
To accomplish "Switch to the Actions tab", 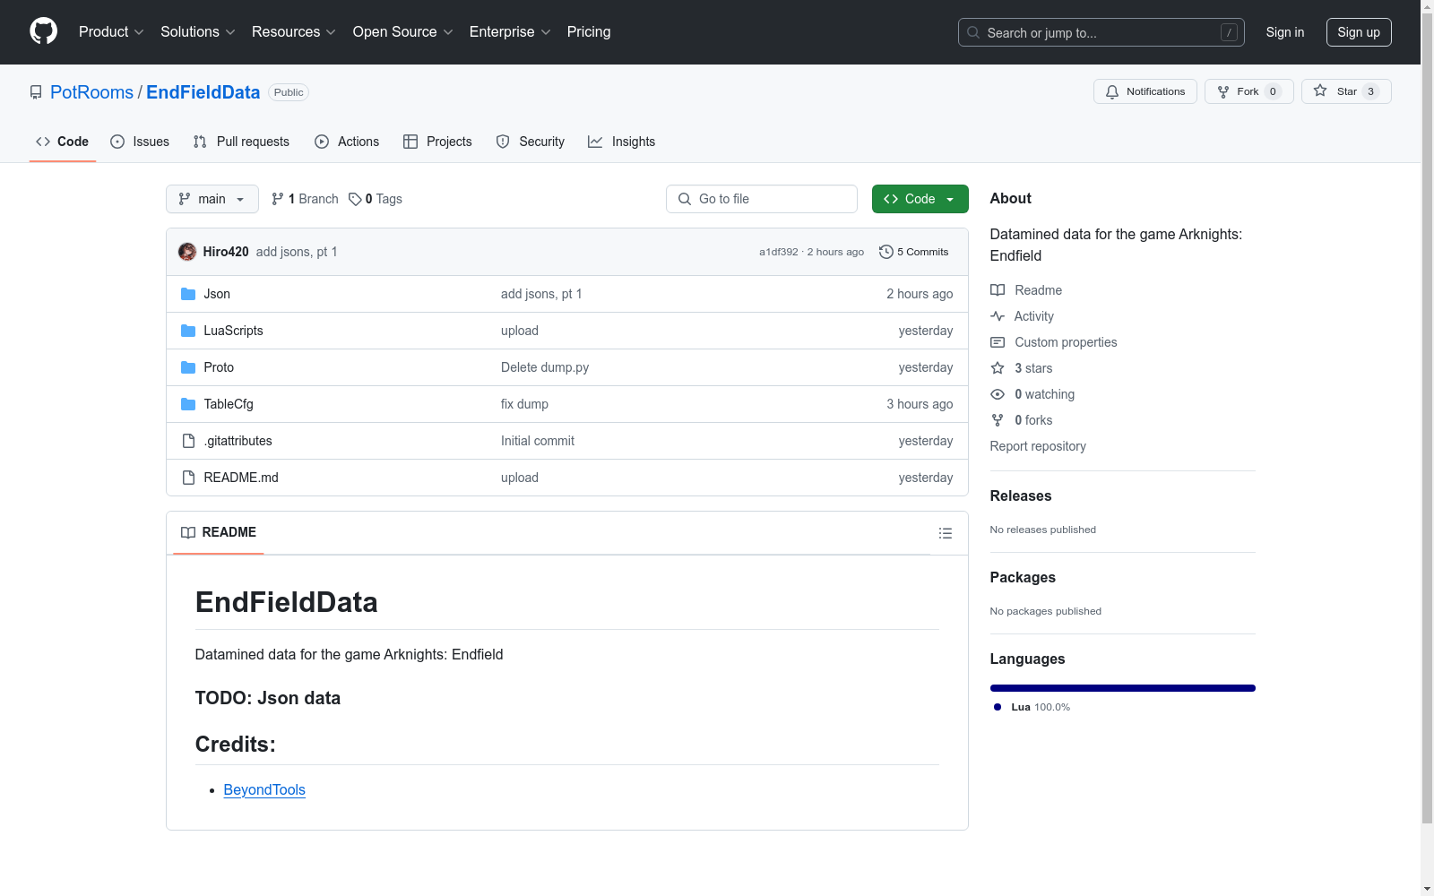I will click(x=347, y=142).
